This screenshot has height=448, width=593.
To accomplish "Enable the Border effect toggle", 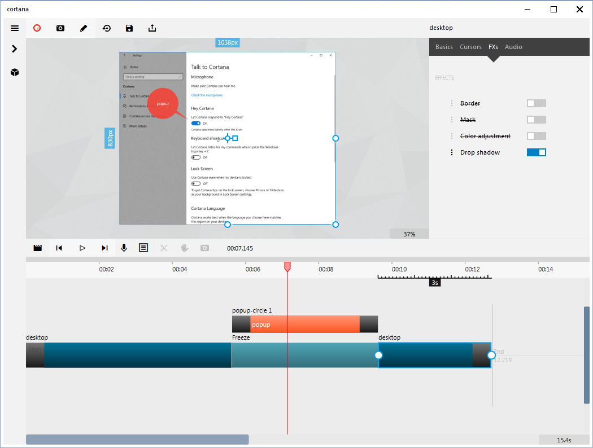I will click(537, 103).
